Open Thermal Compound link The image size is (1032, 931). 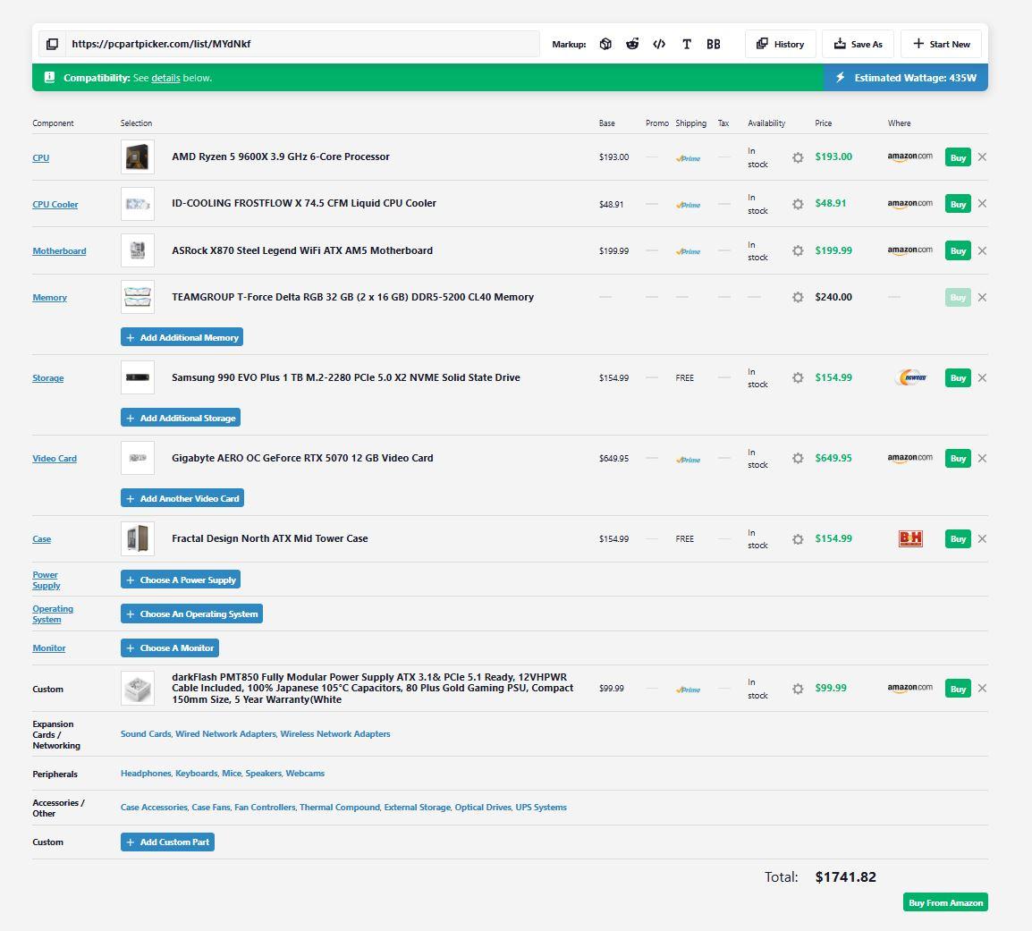(x=340, y=808)
